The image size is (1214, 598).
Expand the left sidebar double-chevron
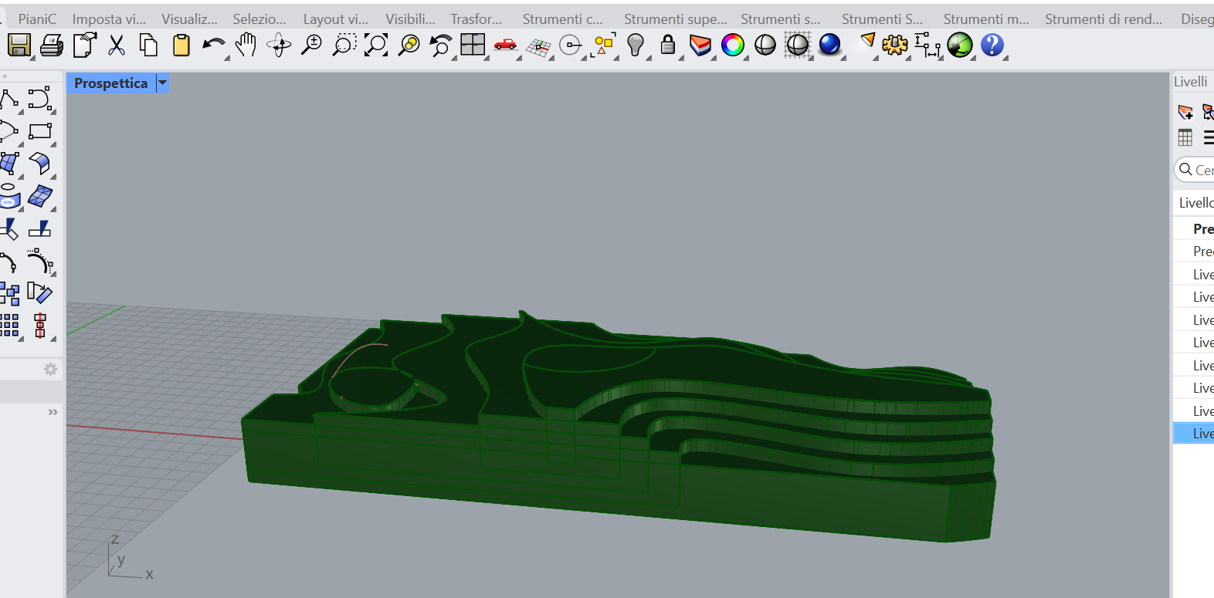click(x=53, y=412)
